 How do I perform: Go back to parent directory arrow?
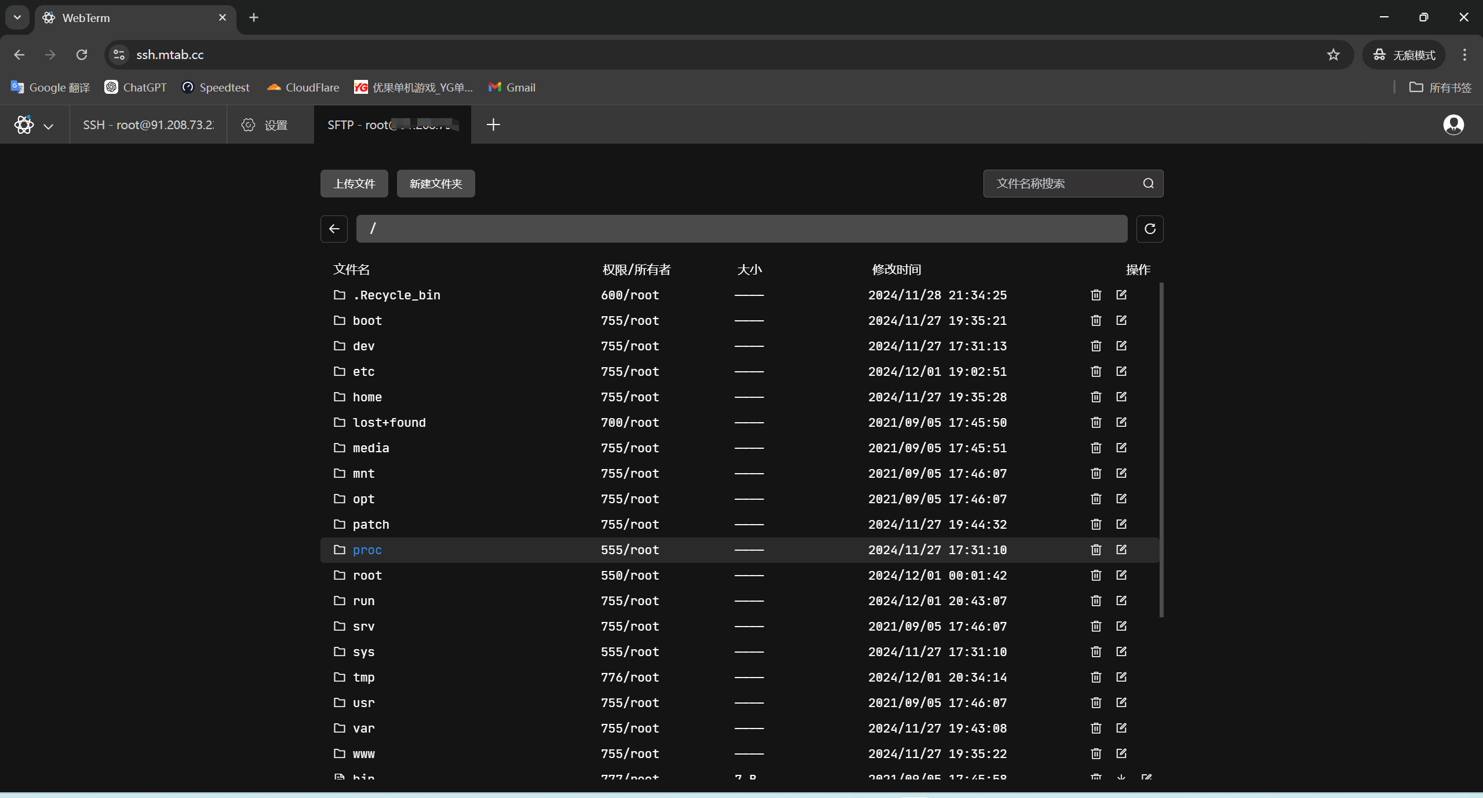coord(334,229)
